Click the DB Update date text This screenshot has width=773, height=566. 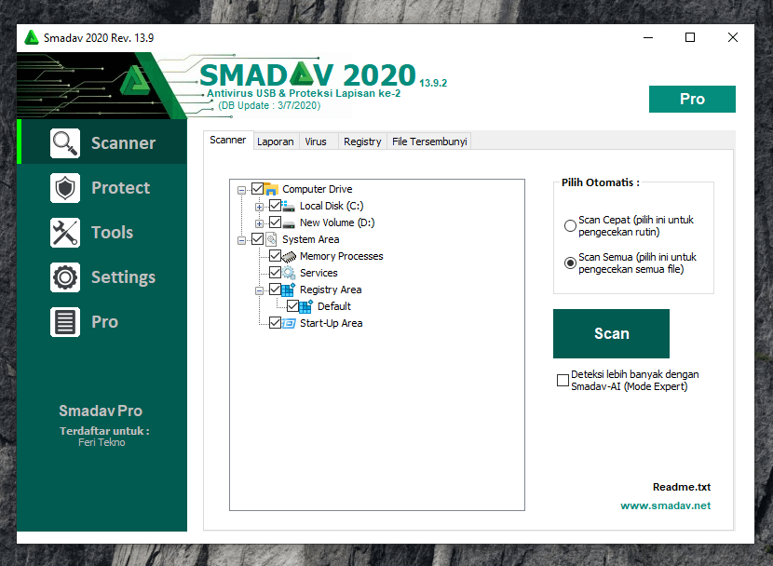click(269, 105)
